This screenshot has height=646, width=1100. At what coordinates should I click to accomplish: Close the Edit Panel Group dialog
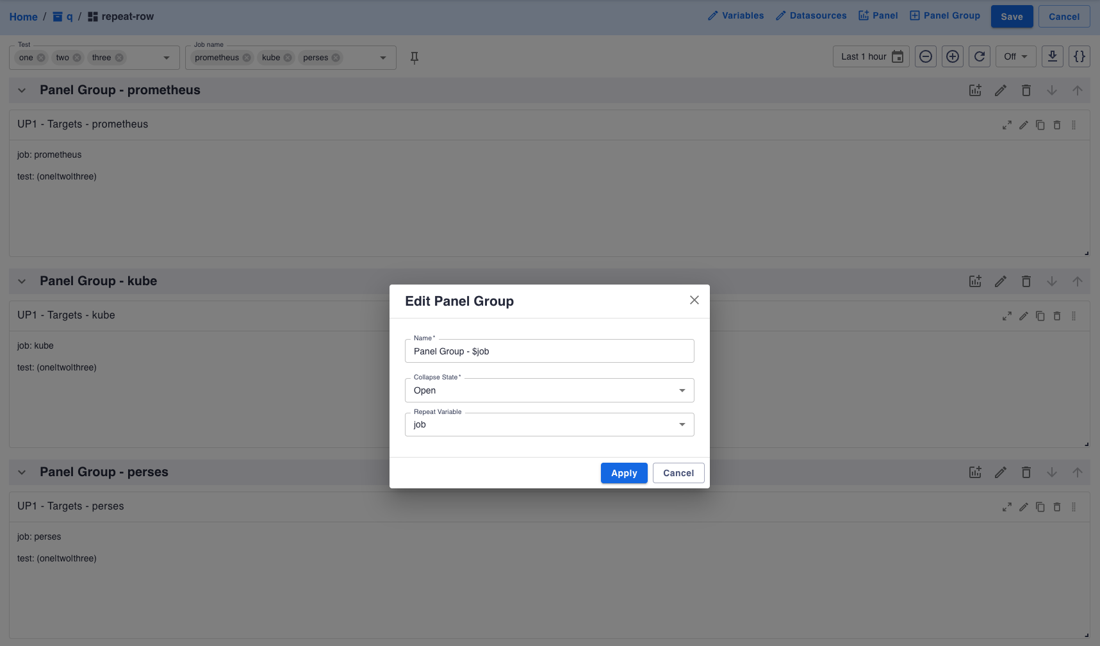pos(694,300)
